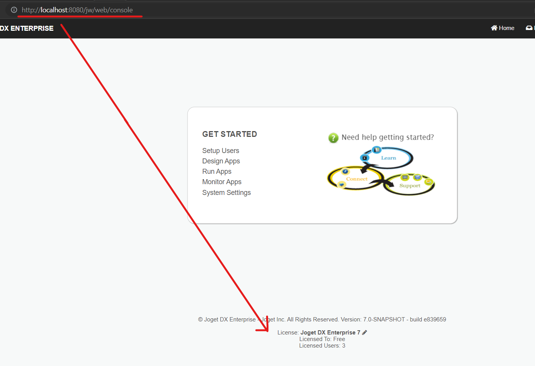Click the Joget DX Enterprise 7 license link
Screen dimensions: 535x366
[330, 333]
